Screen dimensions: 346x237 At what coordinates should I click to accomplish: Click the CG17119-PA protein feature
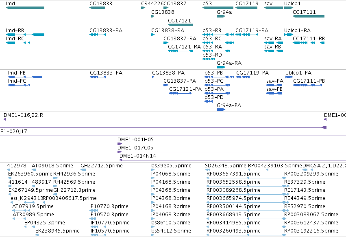point(243,77)
